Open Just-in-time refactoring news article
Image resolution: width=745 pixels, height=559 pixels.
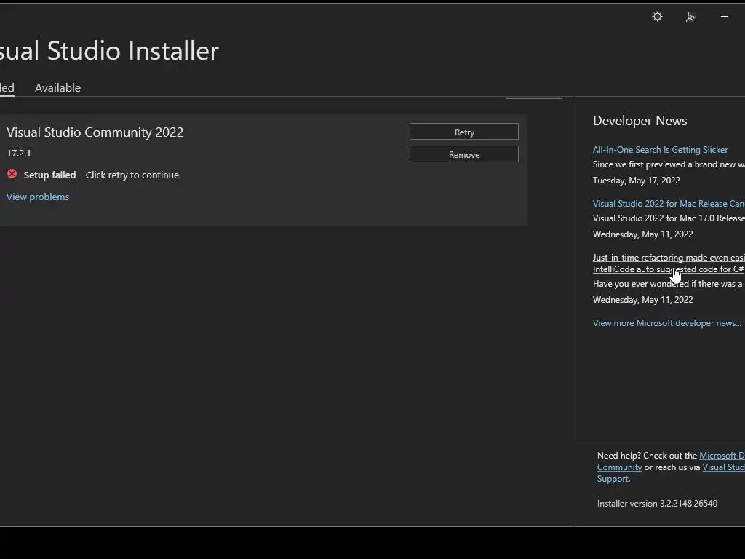[x=669, y=263]
